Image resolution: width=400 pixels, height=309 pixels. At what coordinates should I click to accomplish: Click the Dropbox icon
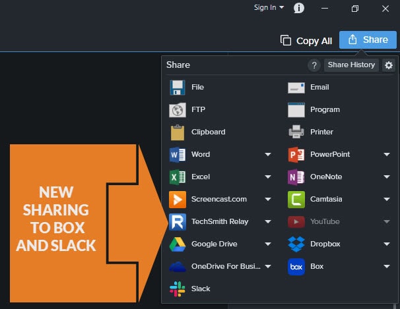pos(296,244)
